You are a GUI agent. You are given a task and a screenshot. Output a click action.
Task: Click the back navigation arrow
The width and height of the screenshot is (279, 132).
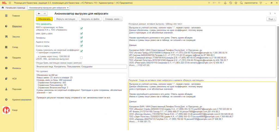[39, 14]
